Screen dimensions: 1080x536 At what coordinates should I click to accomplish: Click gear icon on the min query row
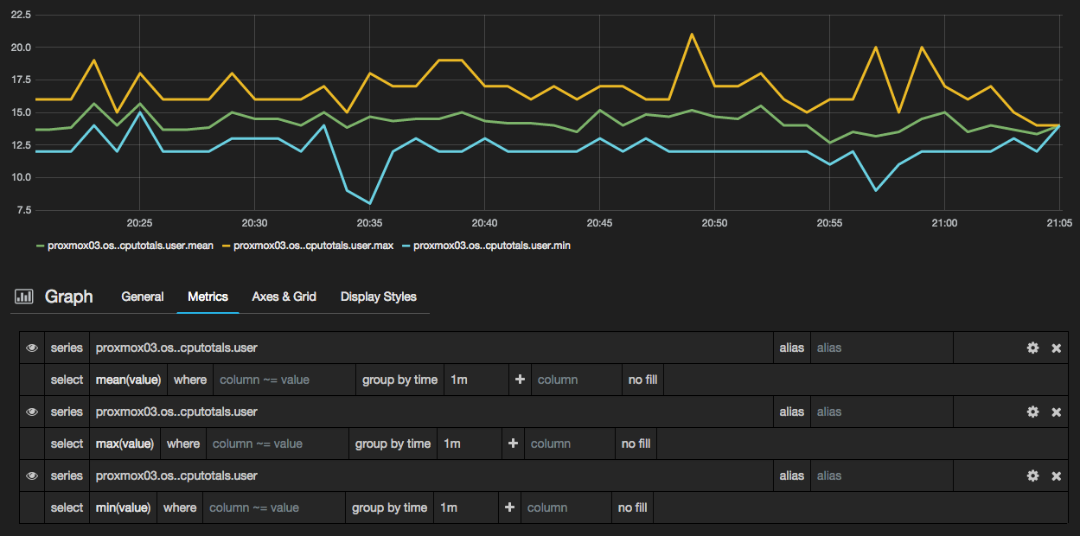point(1032,475)
